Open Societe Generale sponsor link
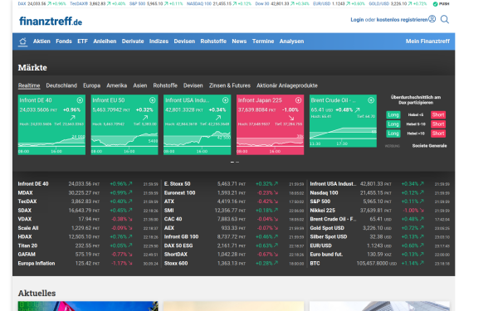Viewport: 498px width, 311px height. tap(429, 146)
